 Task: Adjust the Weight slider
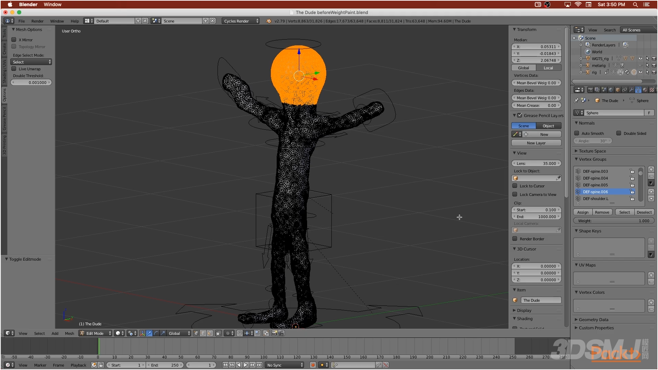click(614, 221)
